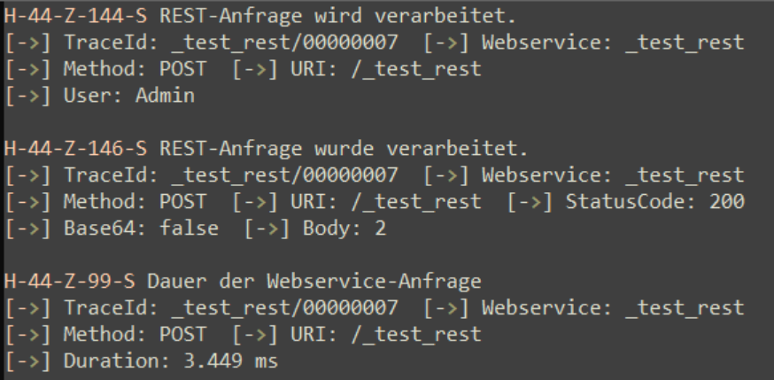Click the text 'REST-Anfrage wurde verarbeitet.'
Screen dimensions: 774x380
pyautogui.click(x=344, y=149)
